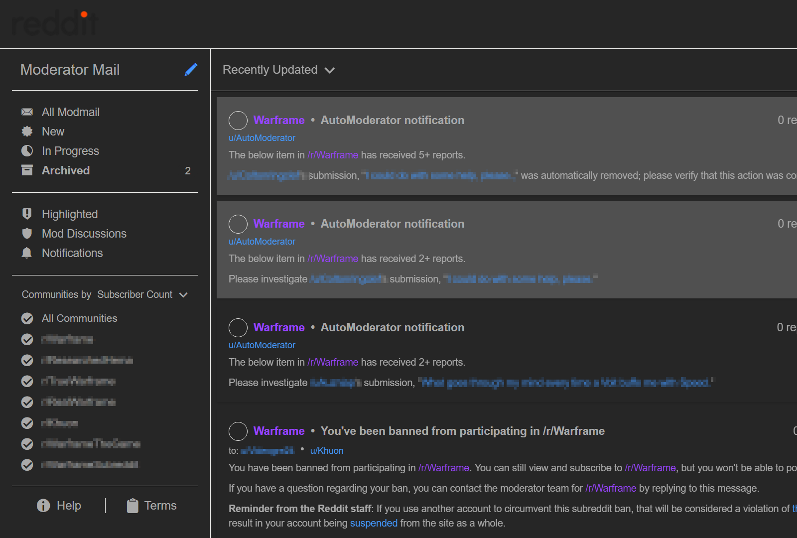Viewport: 797px width, 538px height.
Task: Click the Help info icon
Action: 43,506
